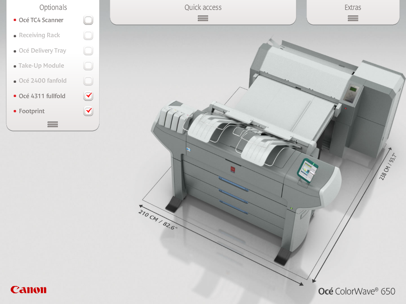Screen dimensions: 406x304
Task: Select the Optionals panel title
Action: (53, 8)
